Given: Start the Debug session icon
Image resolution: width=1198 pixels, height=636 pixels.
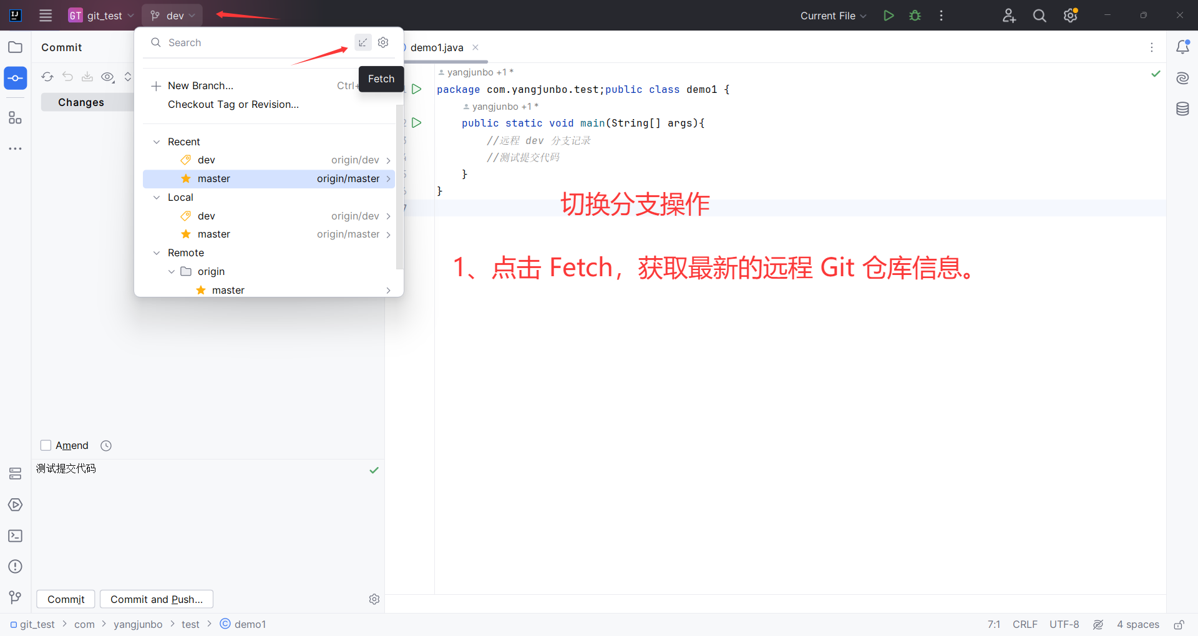Looking at the screenshot, I should click(914, 15).
